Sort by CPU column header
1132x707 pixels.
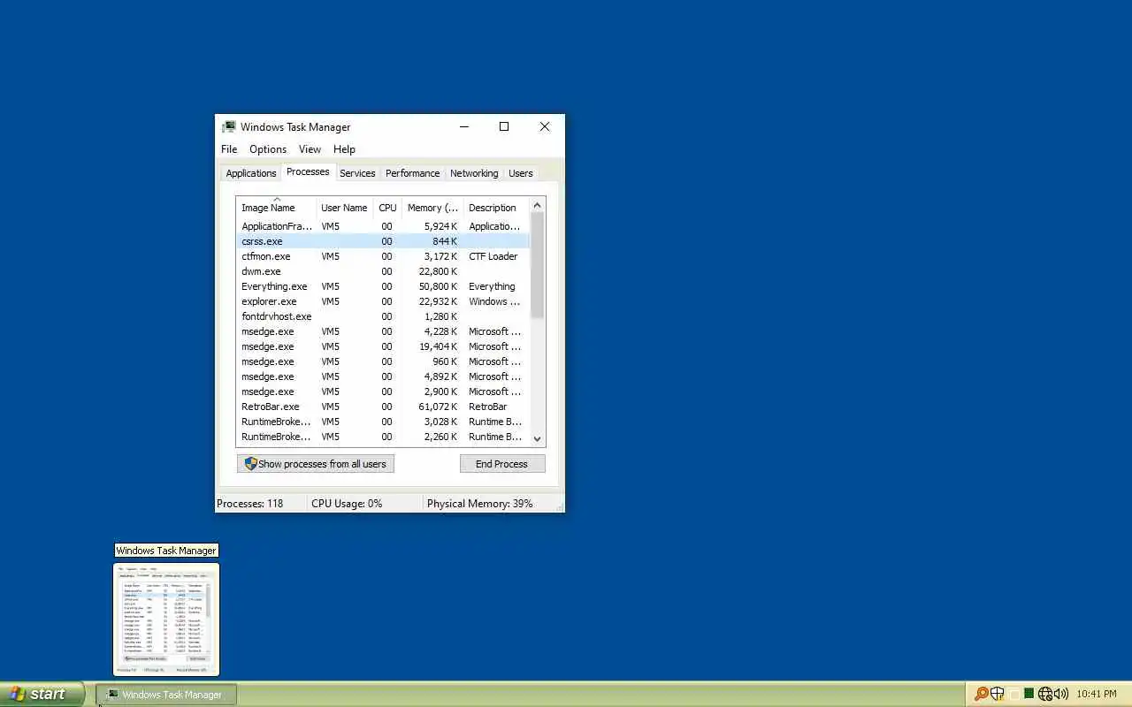pos(387,208)
